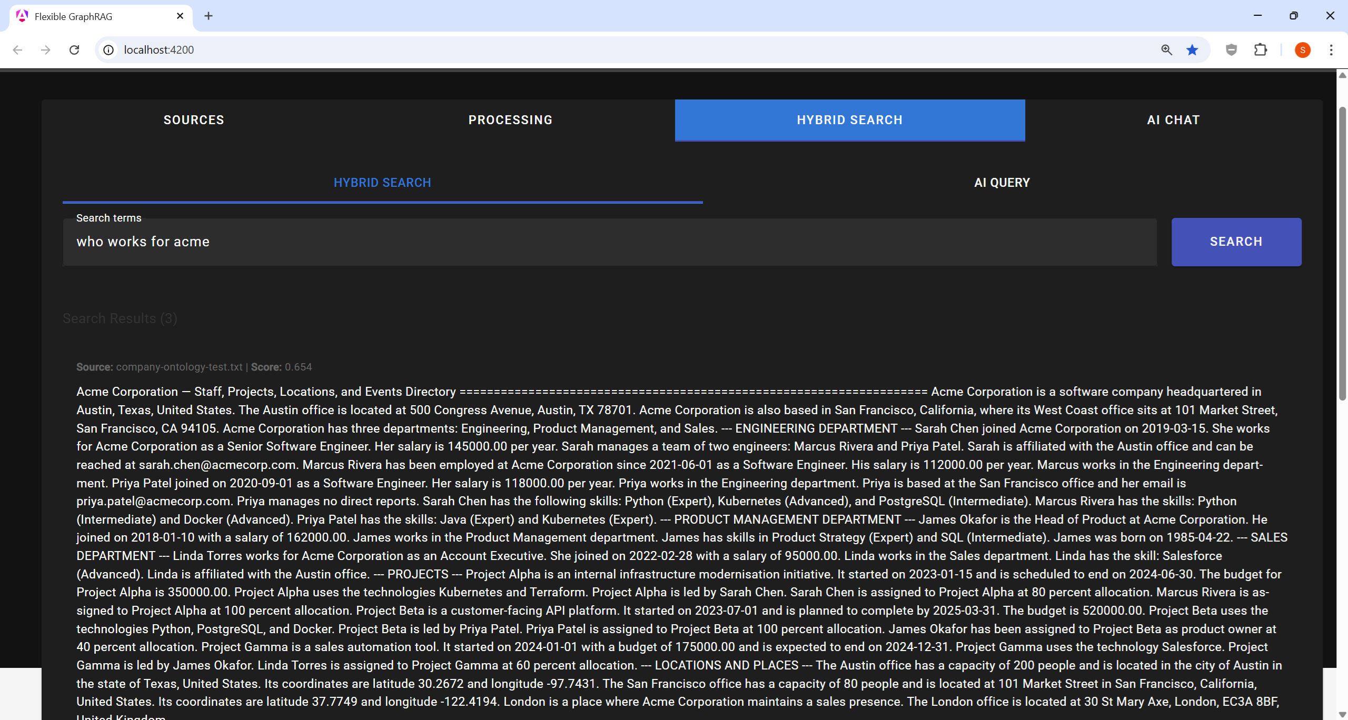Open a new browser tab
Viewport: 1348px width, 720px height.
209,16
